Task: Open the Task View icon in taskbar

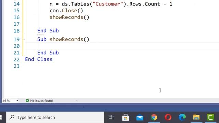Action: pos(111,118)
